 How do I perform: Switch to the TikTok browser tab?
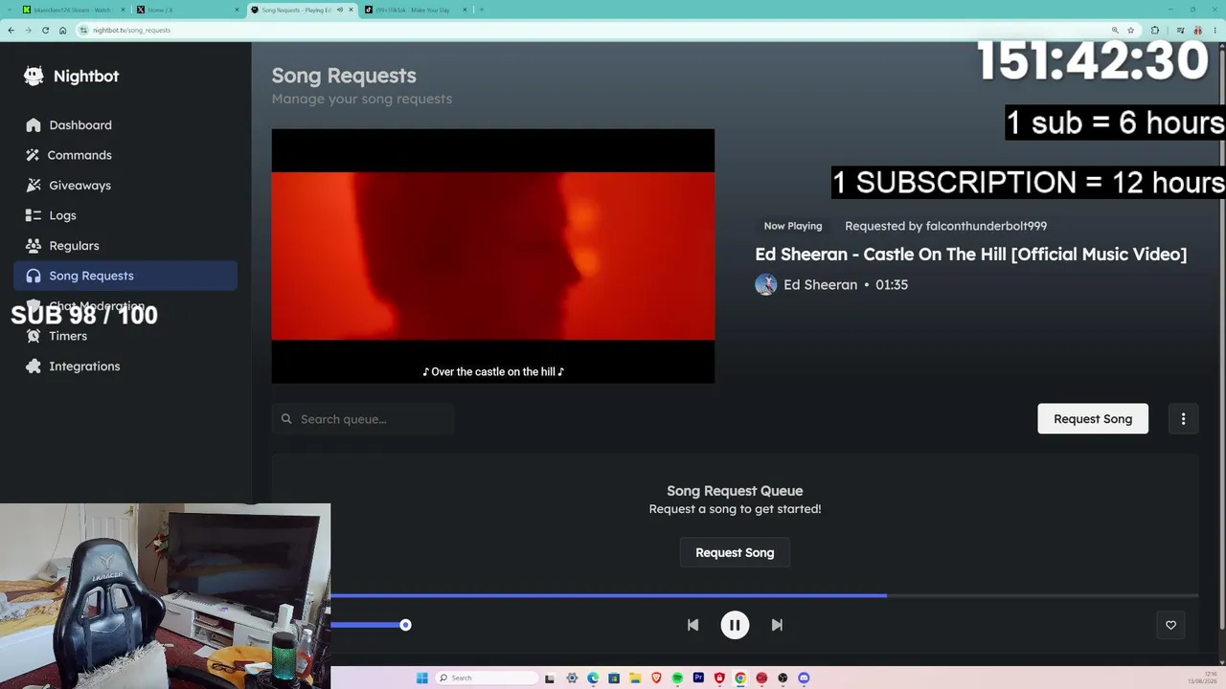[415, 10]
